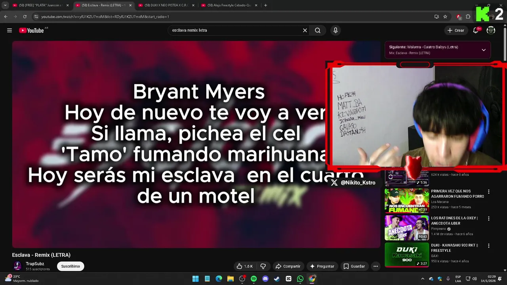Click the TrapSubz channel name
The image size is (507, 285).
pyautogui.click(x=35, y=264)
